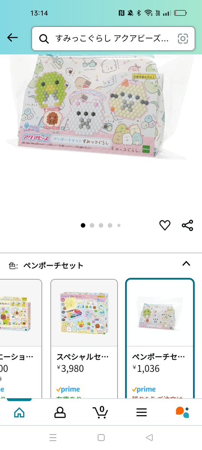Tap Android back navigation triangle
Viewport: 202px width, 450px height.
(149, 437)
